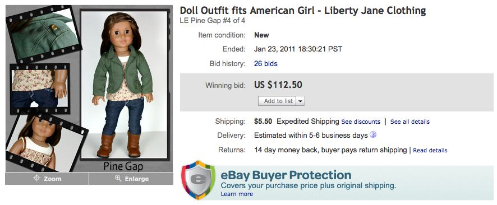The width and height of the screenshot is (497, 205).
Task: Click the delivery help question mark icon
Action: point(373,135)
